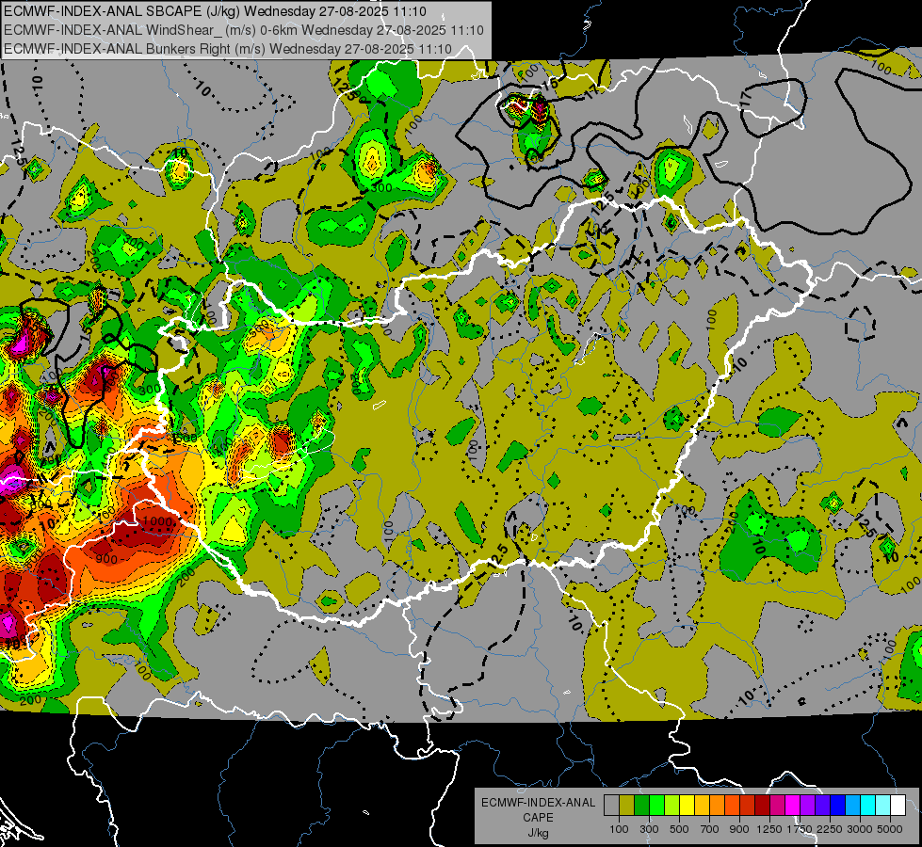Select the red-orange legend swatch left of 900
The width and height of the screenshot is (922, 847).
(732, 805)
